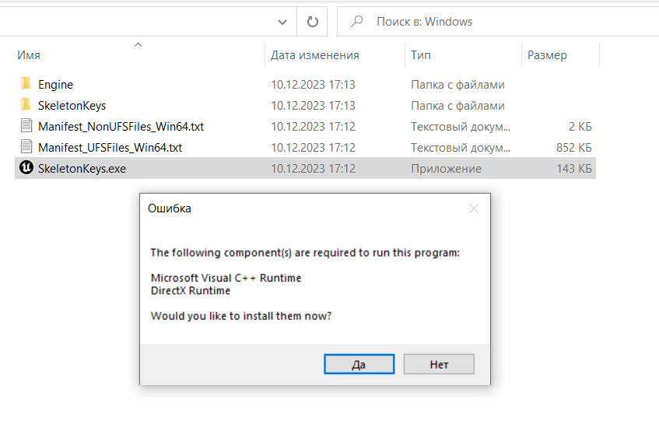Click the Microsoft Visual C++ Runtime text

coord(226,278)
